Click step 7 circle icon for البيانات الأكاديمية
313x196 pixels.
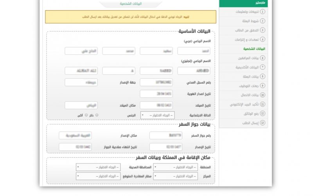[263, 67]
